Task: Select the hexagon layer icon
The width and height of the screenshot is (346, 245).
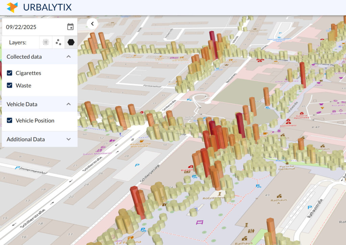Action: (x=71, y=42)
